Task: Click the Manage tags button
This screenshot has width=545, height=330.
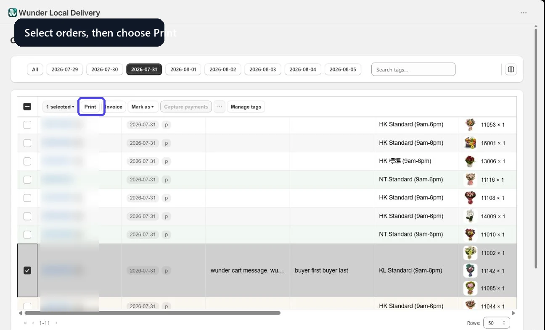Action: [x=246, y=107]
